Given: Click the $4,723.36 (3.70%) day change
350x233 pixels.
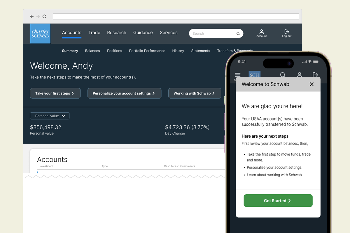Looking at the screenshot, I should (x=187, y=127).
